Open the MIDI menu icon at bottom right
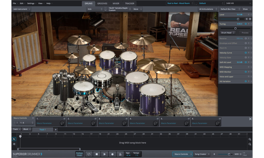264x158 pixels. point(241,154)
